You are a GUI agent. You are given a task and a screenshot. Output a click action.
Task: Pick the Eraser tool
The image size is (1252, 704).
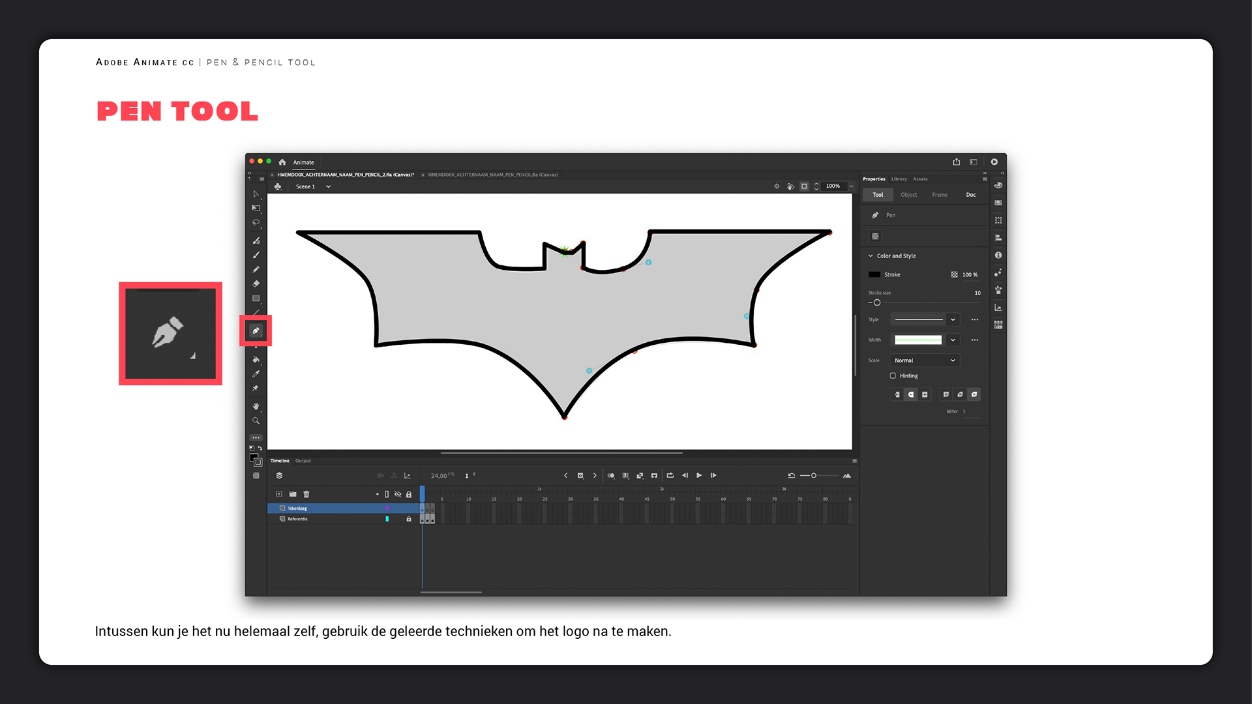256,284
